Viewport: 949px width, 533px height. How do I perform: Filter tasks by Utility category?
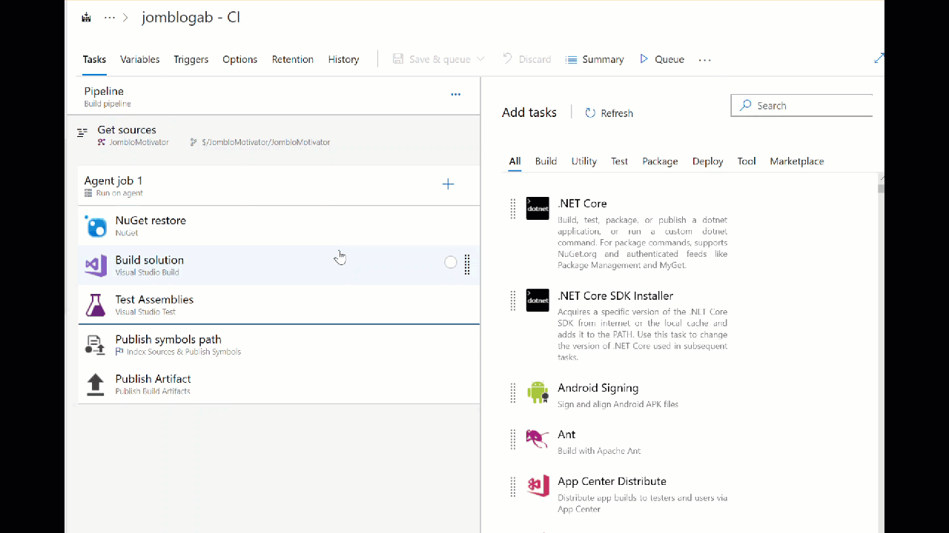pos(583,161)
